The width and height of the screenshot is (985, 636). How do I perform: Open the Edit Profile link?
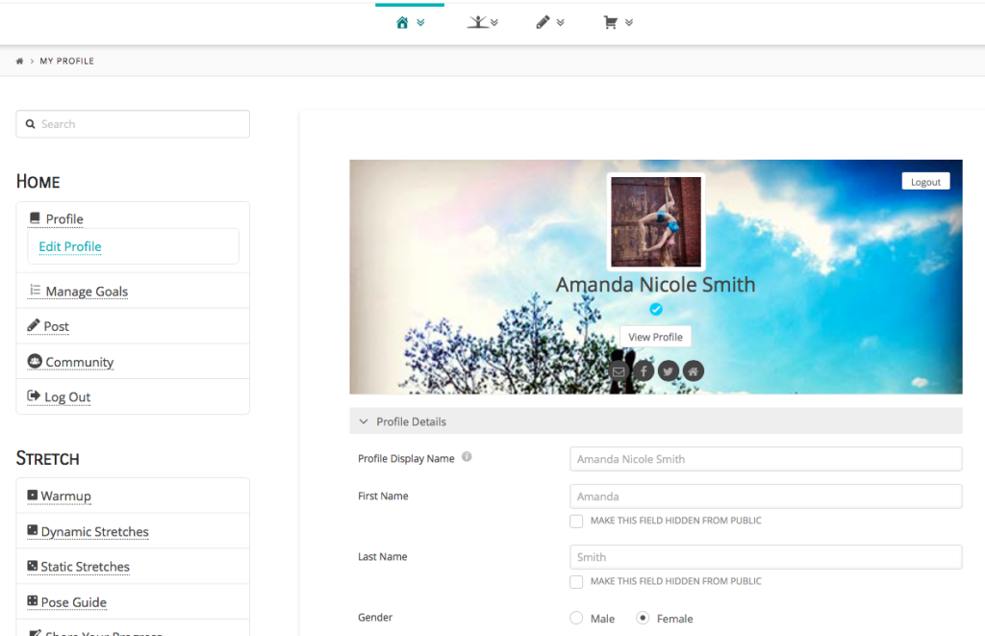coord(69,246)
